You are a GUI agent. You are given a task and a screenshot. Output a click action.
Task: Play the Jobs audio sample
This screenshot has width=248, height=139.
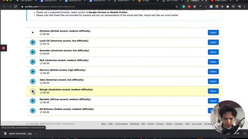[33, 81]
